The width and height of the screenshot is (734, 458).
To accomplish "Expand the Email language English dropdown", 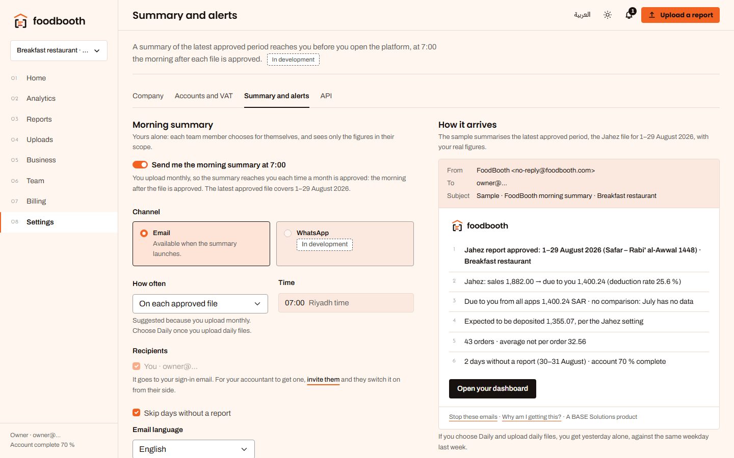I will click(194, 449).
